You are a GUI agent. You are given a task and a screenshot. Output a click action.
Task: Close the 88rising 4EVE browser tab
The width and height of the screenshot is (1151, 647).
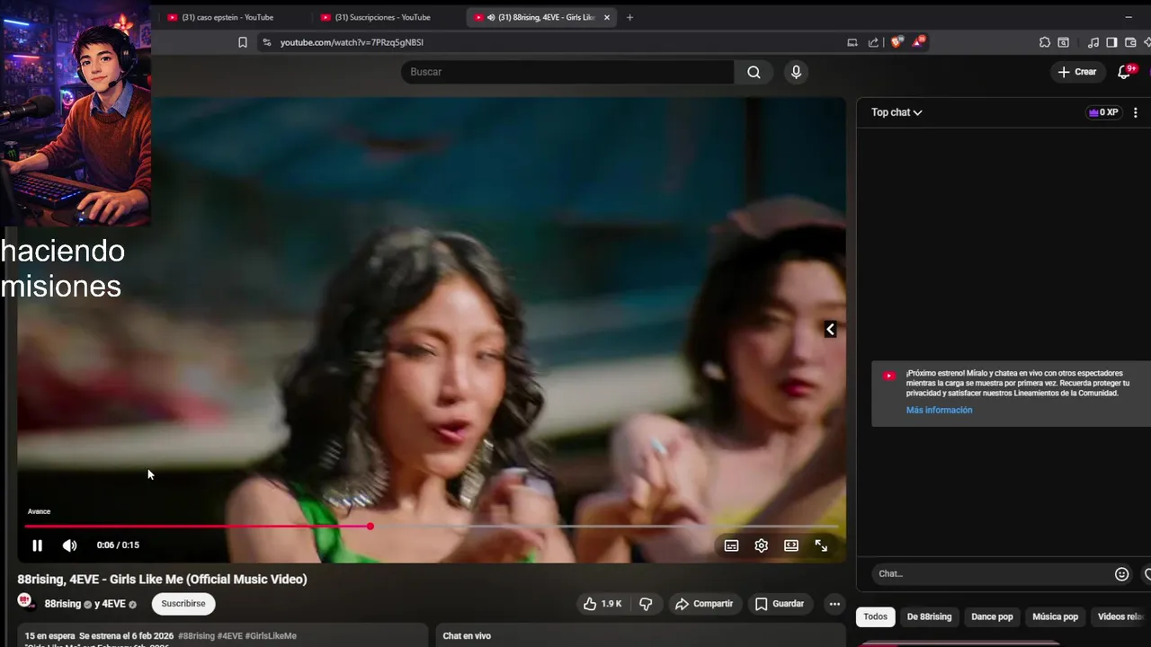(606, 17)
